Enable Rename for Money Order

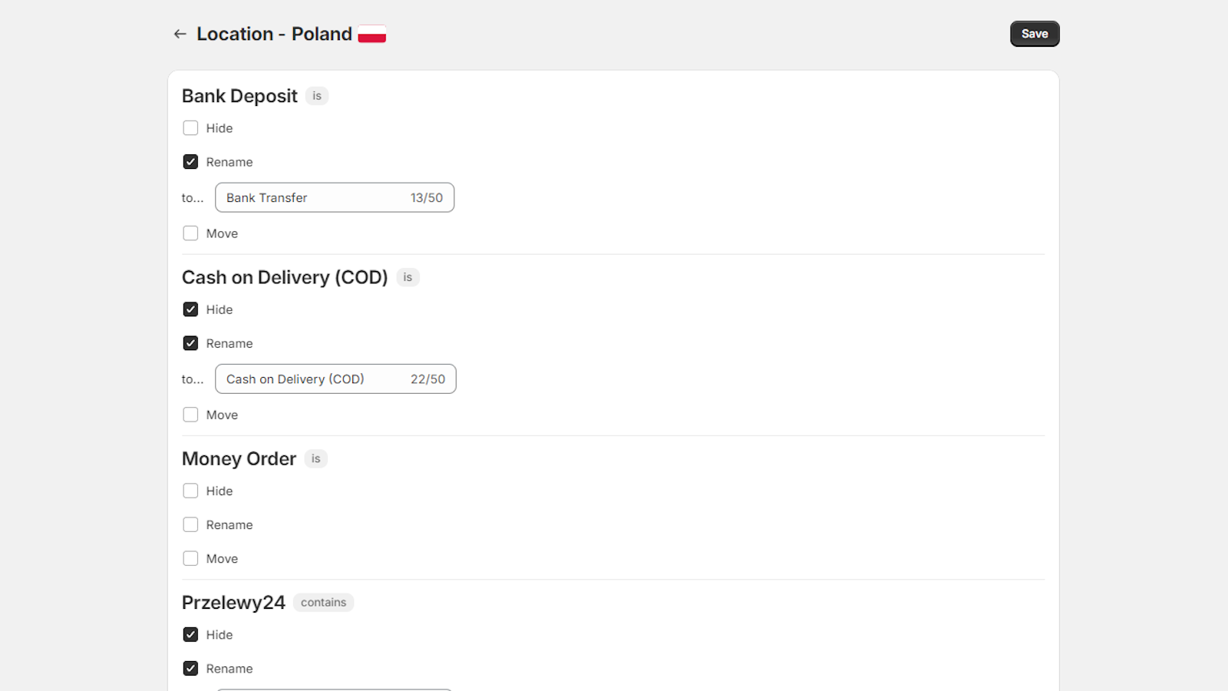190,525
